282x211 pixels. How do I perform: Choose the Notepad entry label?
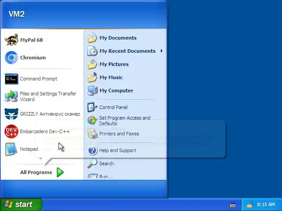coord(29,149)
